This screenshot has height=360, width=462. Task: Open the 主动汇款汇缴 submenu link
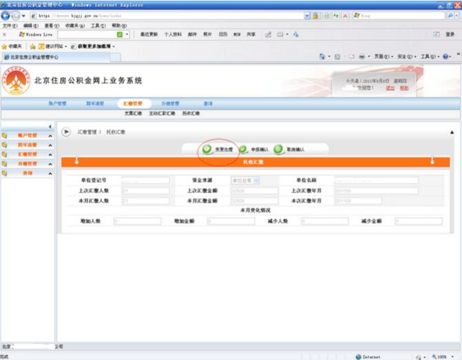pyautogui.click(x=162, y=113)
